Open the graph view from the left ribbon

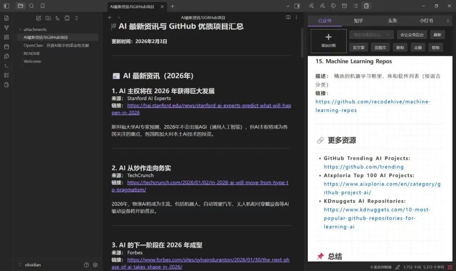pos(6,27)
